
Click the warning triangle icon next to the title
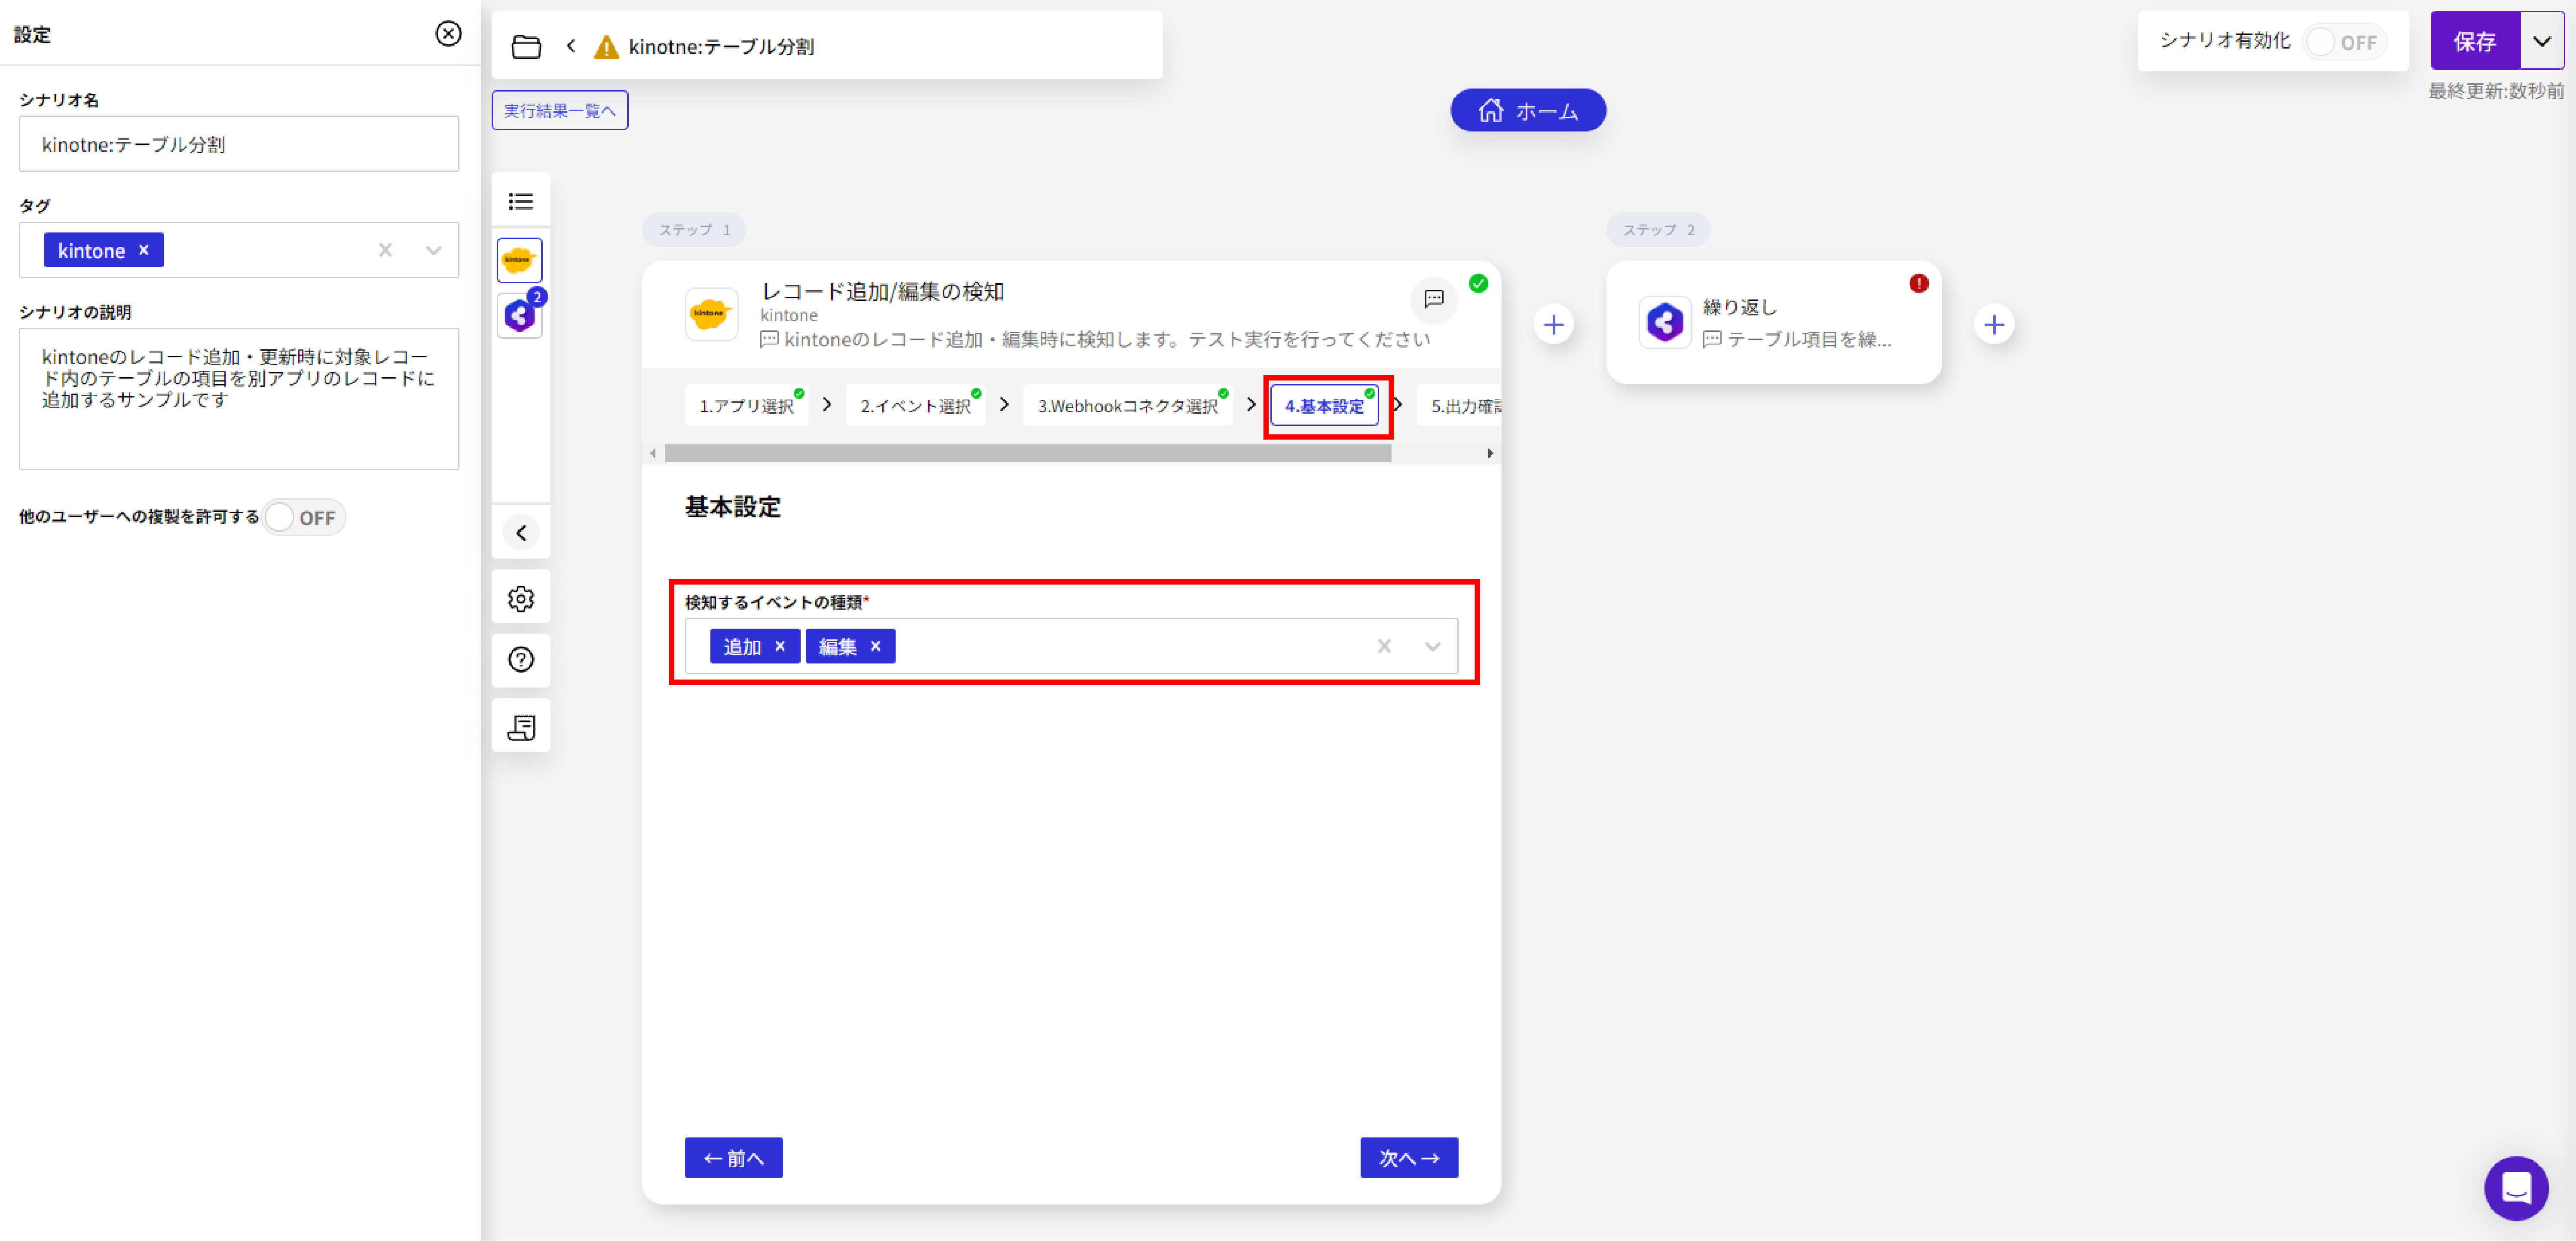pos(606,47)
